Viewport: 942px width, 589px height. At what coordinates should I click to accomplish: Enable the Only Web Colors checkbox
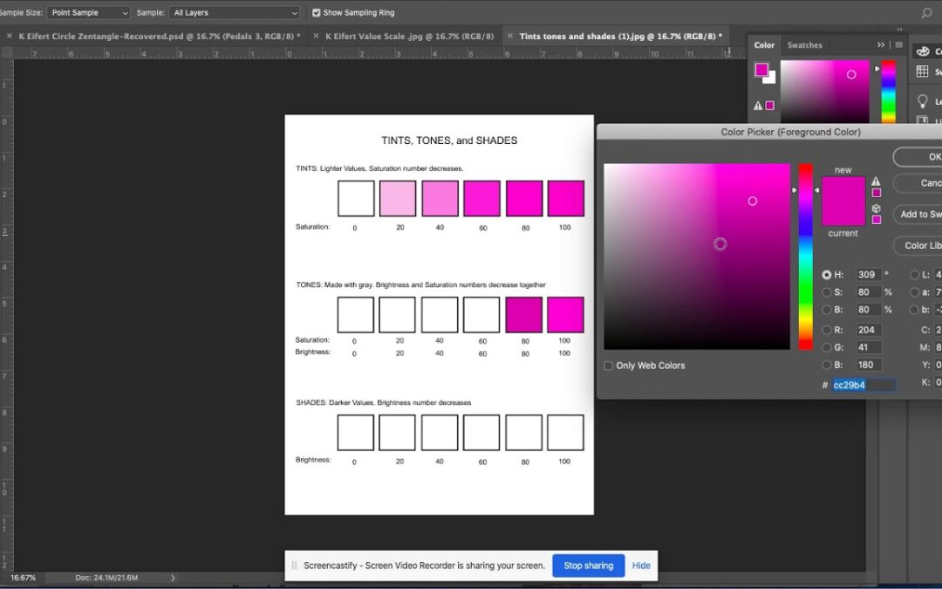coord(608,366)
